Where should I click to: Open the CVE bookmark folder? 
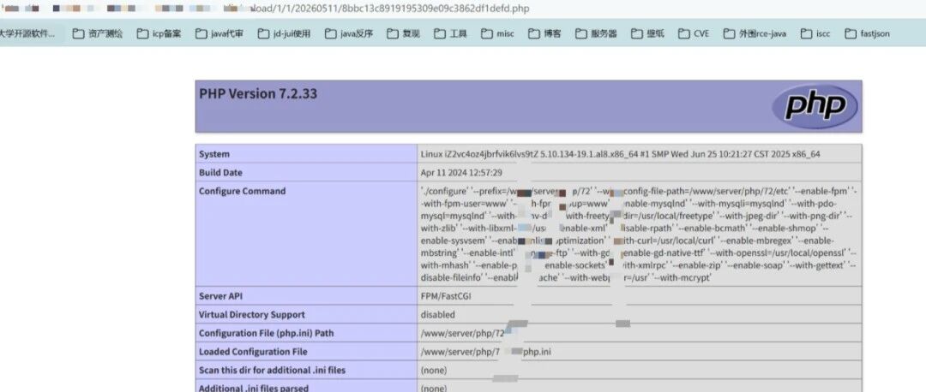(x=694, y=33)
